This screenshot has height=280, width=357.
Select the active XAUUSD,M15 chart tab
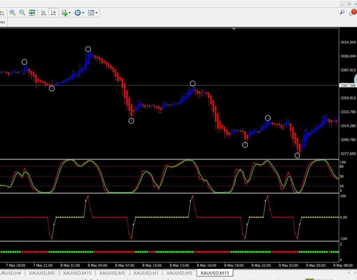click(215, 273)
